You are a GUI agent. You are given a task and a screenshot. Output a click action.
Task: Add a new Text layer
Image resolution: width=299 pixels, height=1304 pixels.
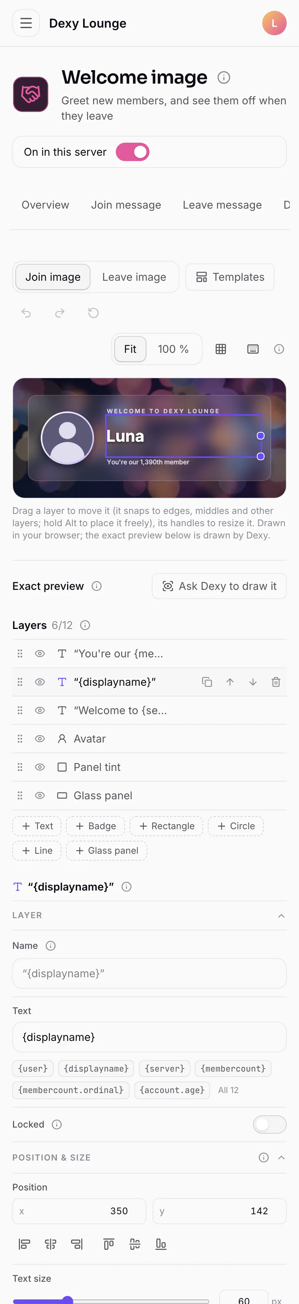(37, 826)
